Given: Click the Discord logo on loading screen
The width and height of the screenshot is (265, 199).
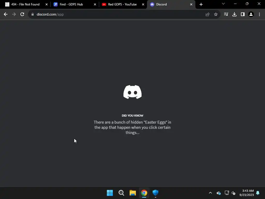Looking at the screenshot, I should click(x=132, y=92).
